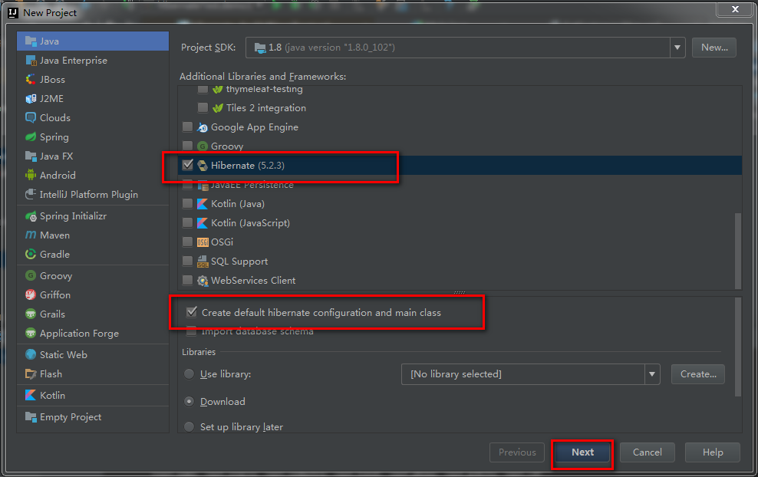Toggle Create default hibernate configuration checkbox

click(x=192, y=312)
